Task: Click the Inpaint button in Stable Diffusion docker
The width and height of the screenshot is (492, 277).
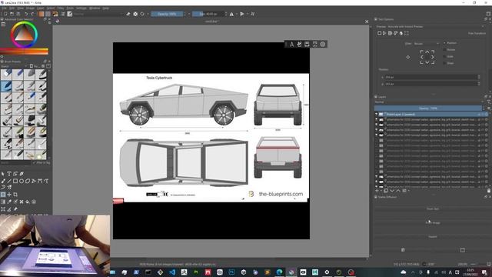Action: pyautogui.click(x=433, y=237)
